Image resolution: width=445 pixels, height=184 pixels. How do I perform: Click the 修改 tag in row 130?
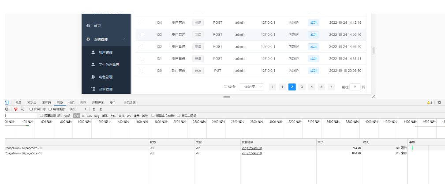(x=198, y=71)
